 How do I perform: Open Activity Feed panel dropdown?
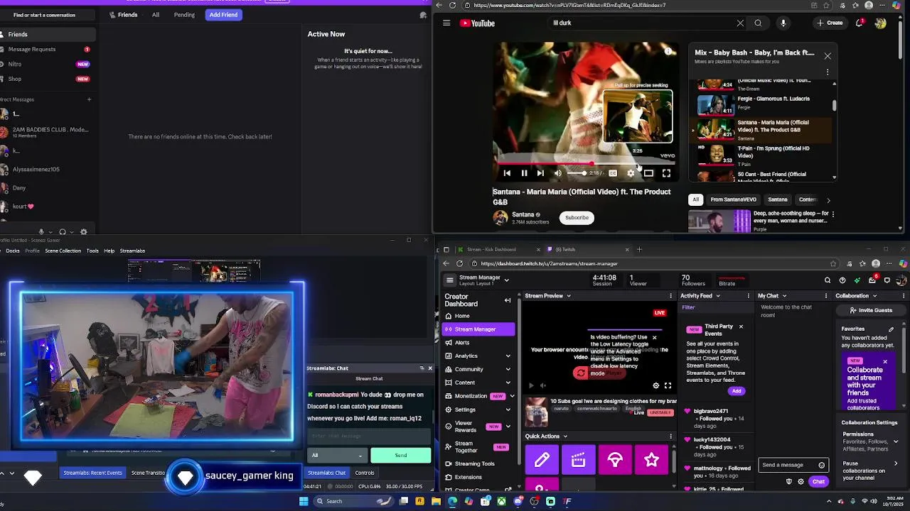717,296
